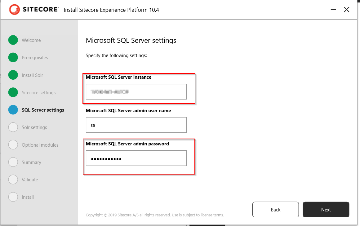Click the empty Solr settings step circle
This screenshot has height=226, width=360.
[x=13, y=127]
